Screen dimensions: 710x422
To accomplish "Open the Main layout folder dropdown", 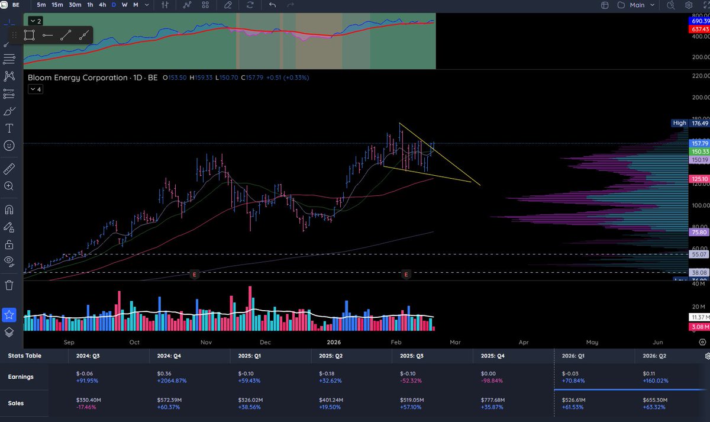I will 636,5.
